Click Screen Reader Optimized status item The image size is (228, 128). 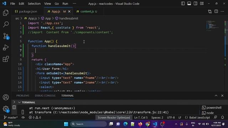point(114,117)
